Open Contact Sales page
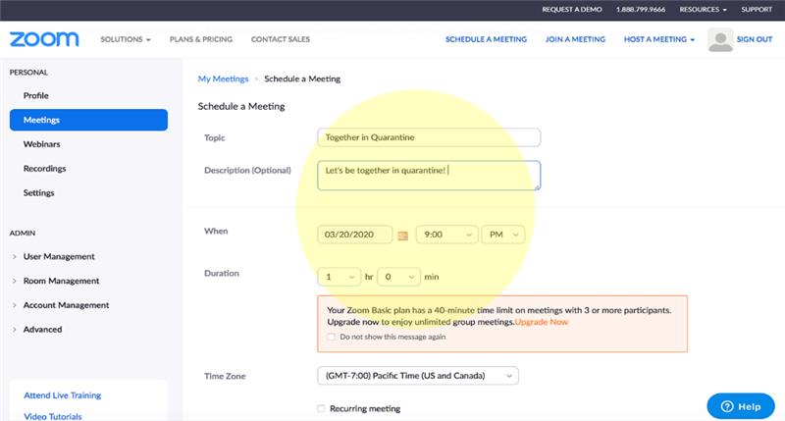Screen dimensions: 785x421 click(281, 39)
